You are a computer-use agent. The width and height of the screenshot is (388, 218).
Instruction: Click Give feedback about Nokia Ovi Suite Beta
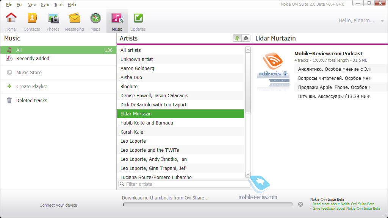[346, 209]
